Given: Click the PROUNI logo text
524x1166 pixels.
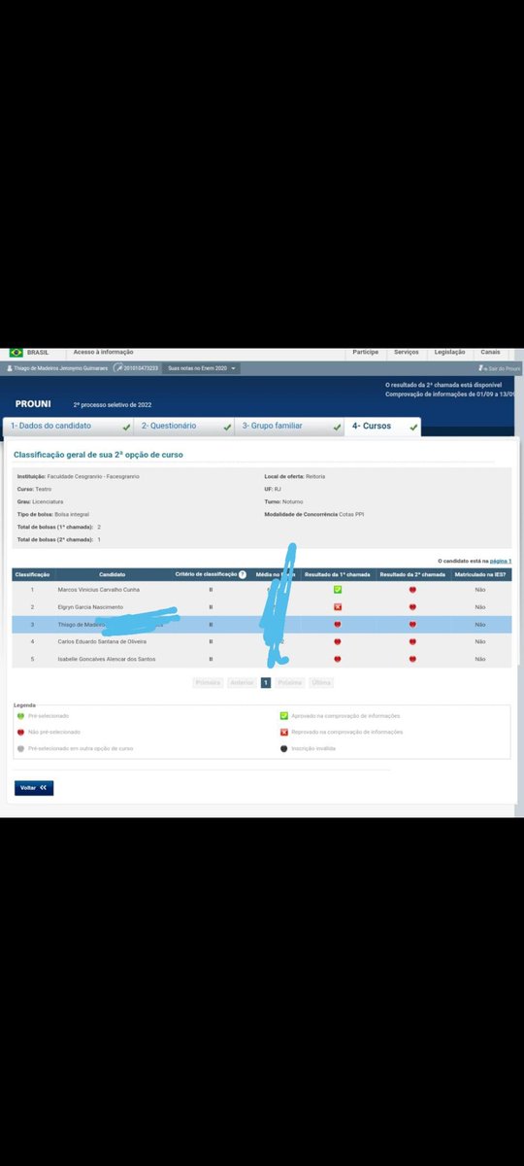Looking at the screenshot, I should (x=34, y=403).
